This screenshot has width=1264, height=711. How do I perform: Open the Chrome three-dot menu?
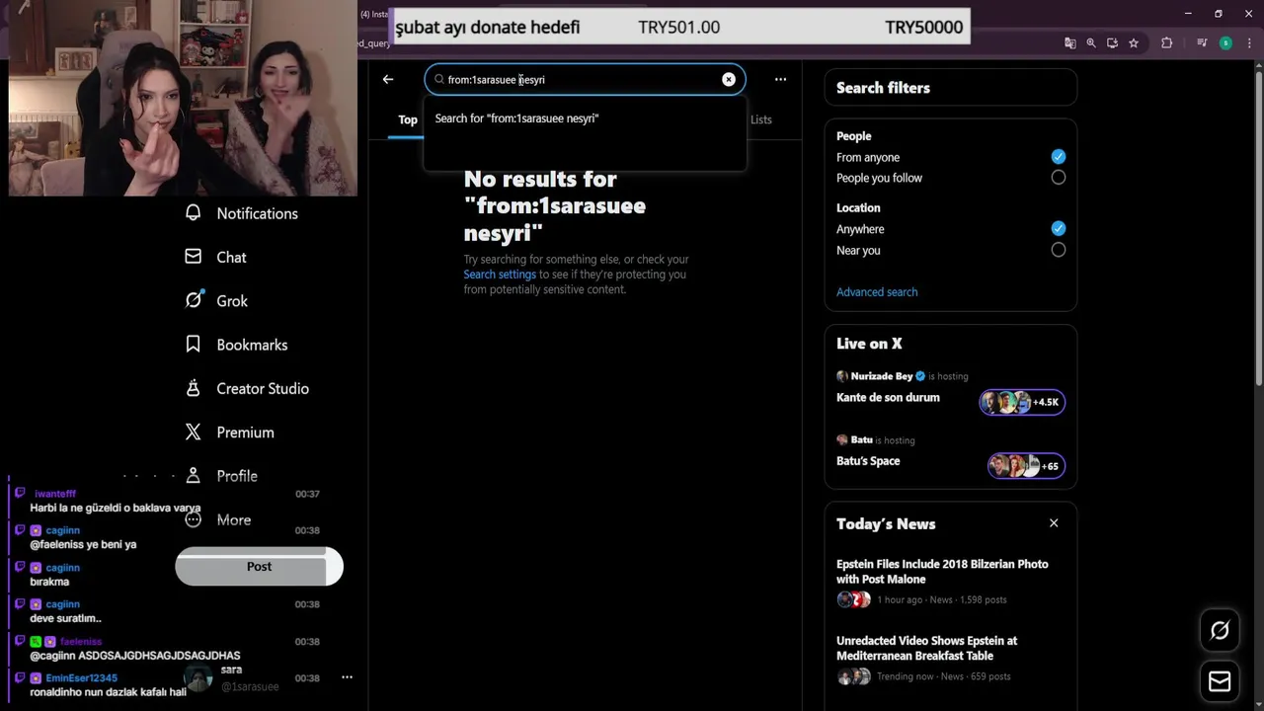pyautogui.click(x=1248, y=43)
